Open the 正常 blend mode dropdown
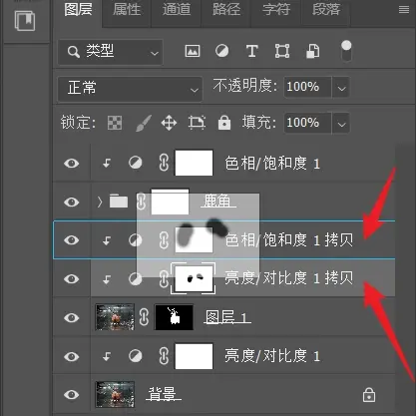The image size is (416, 416). tap(130, 89)
